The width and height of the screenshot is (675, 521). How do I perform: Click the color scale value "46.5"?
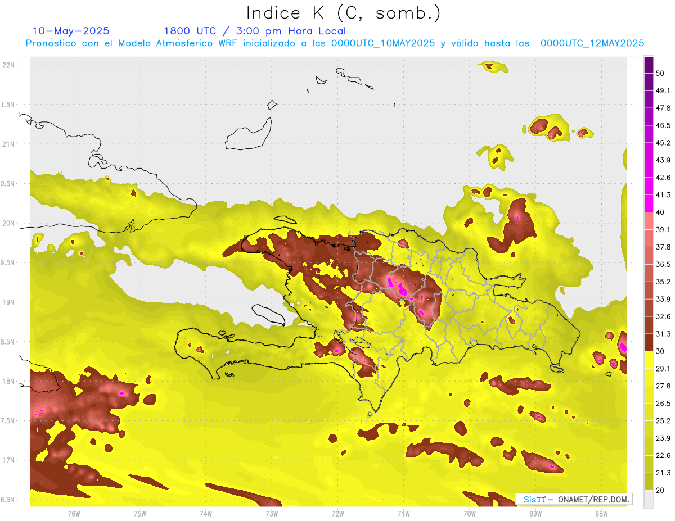pos(663,125)
